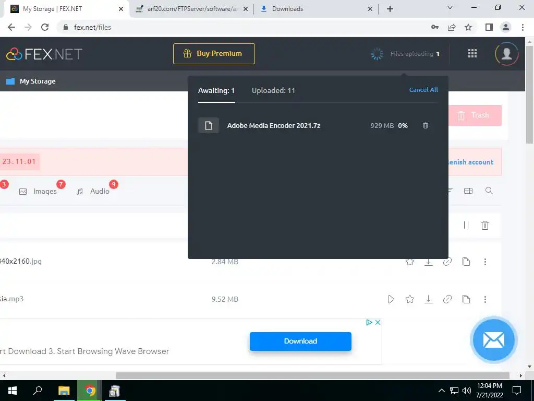Click the FEX.NET logo
Screen dimensions: 534x401
(44, 54)
